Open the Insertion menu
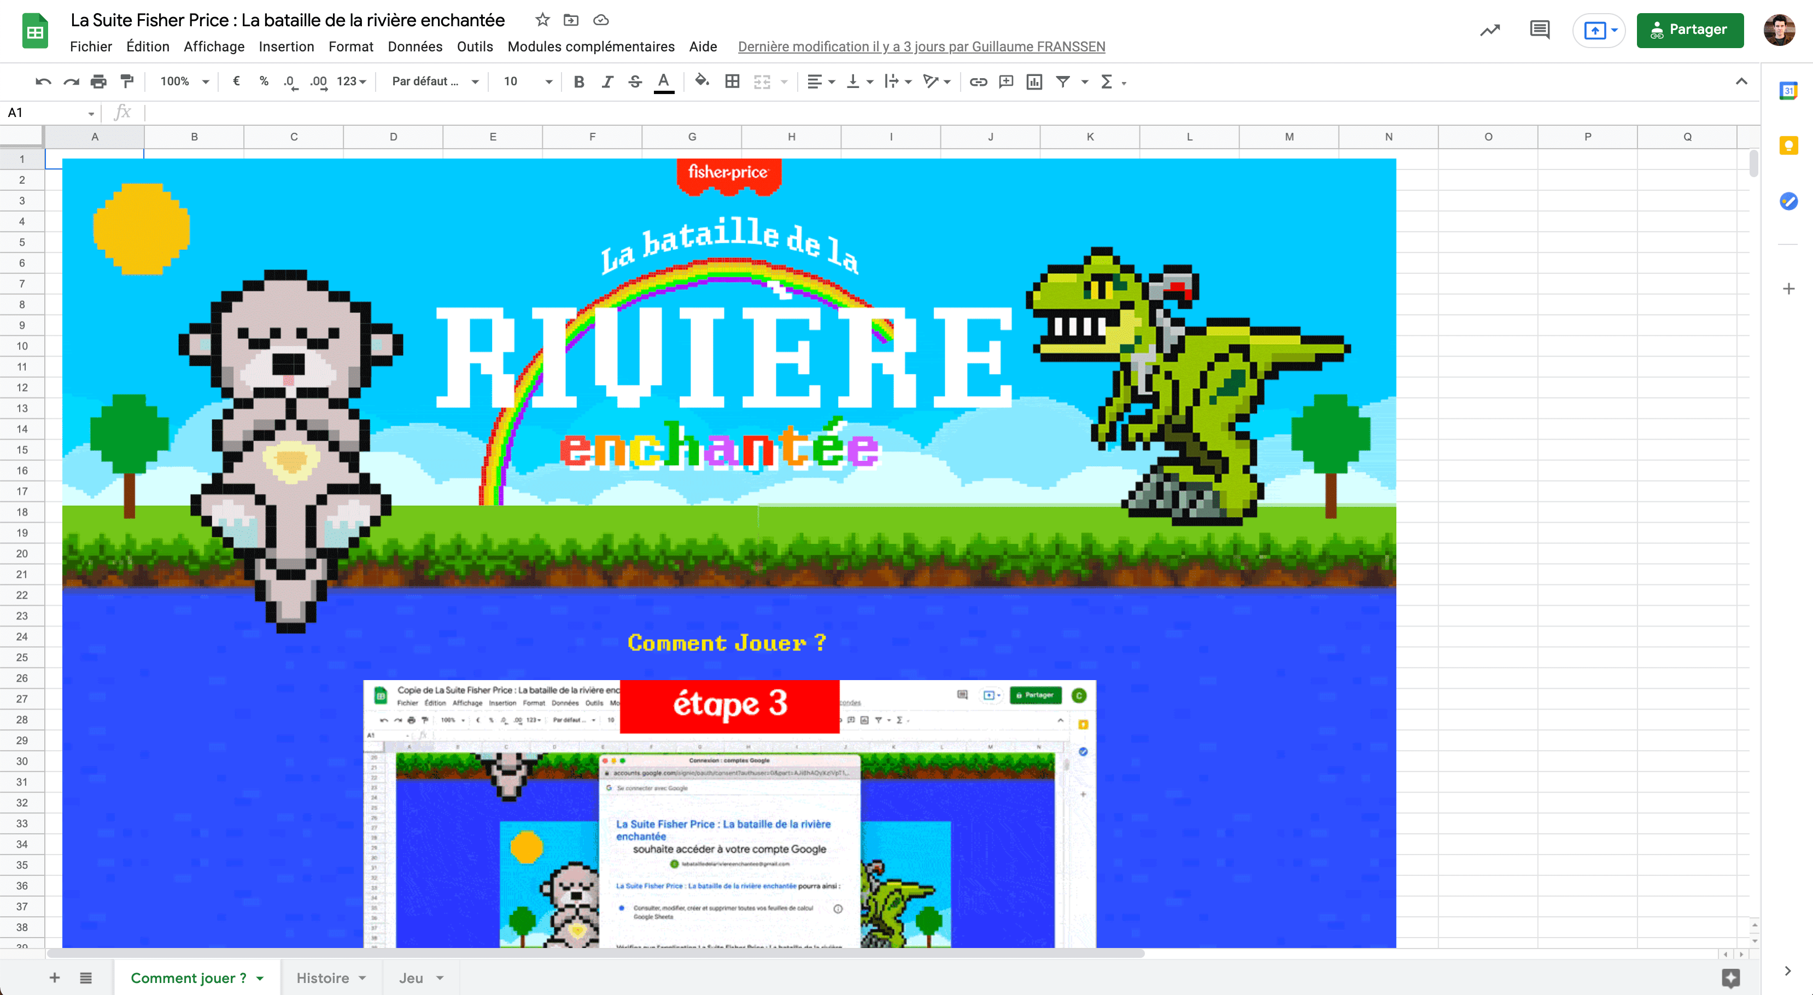This screenshot has height=995, width=1813. pyautogui.click(x=286, y=46)
